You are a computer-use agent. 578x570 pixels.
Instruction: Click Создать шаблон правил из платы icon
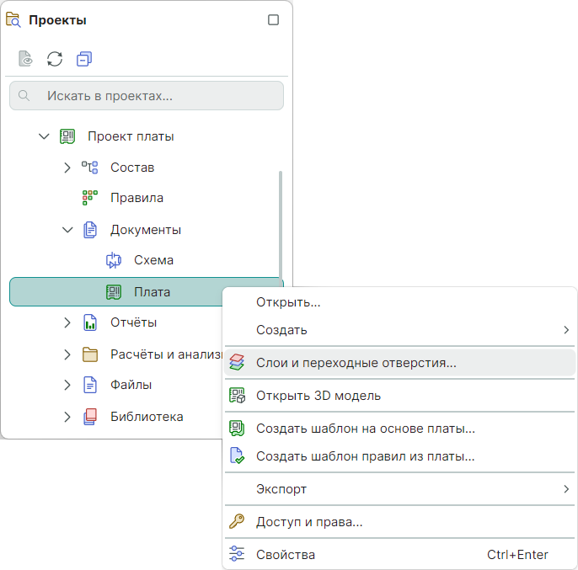pos(237,457)
